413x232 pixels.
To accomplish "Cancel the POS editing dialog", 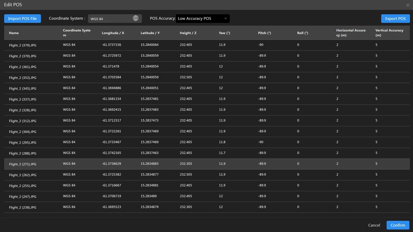I will [x=374, y=225].
